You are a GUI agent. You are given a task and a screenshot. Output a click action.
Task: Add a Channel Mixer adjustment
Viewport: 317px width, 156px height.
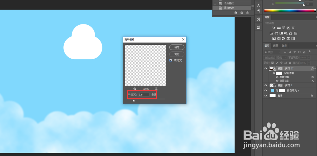(290, 33)
